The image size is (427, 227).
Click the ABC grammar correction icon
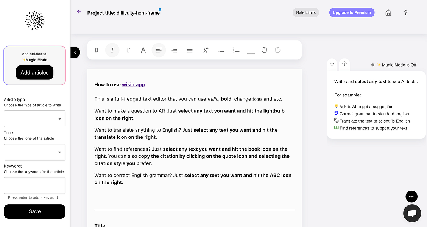pyautogui.click(x=336, y=113)
